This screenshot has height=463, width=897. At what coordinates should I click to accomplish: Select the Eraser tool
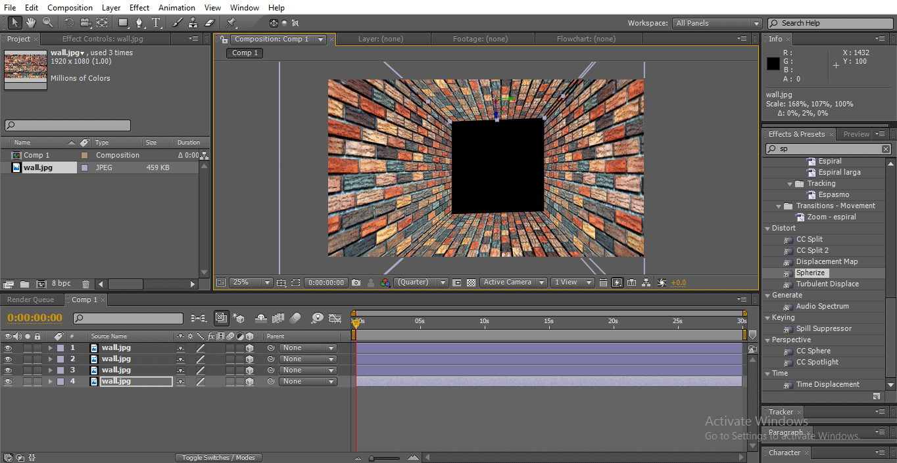click(210, 23)
